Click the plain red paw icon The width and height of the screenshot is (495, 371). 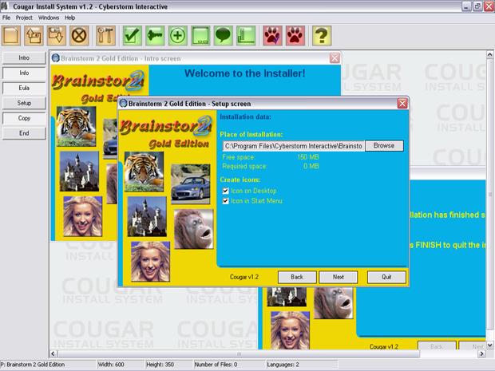click(x=295, y=35)
